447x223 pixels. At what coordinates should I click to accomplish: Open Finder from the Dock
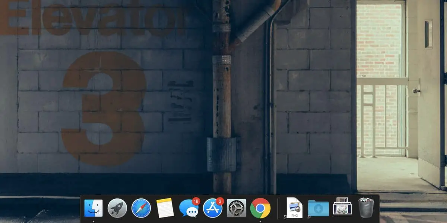93,208
